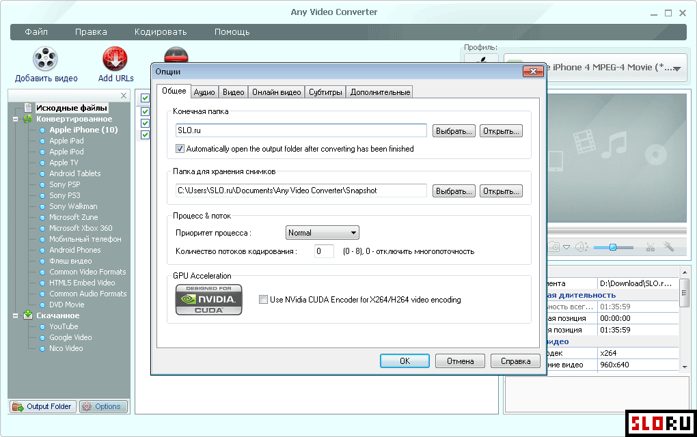
Task: Open the Файл menu
Action: (36, 32)
